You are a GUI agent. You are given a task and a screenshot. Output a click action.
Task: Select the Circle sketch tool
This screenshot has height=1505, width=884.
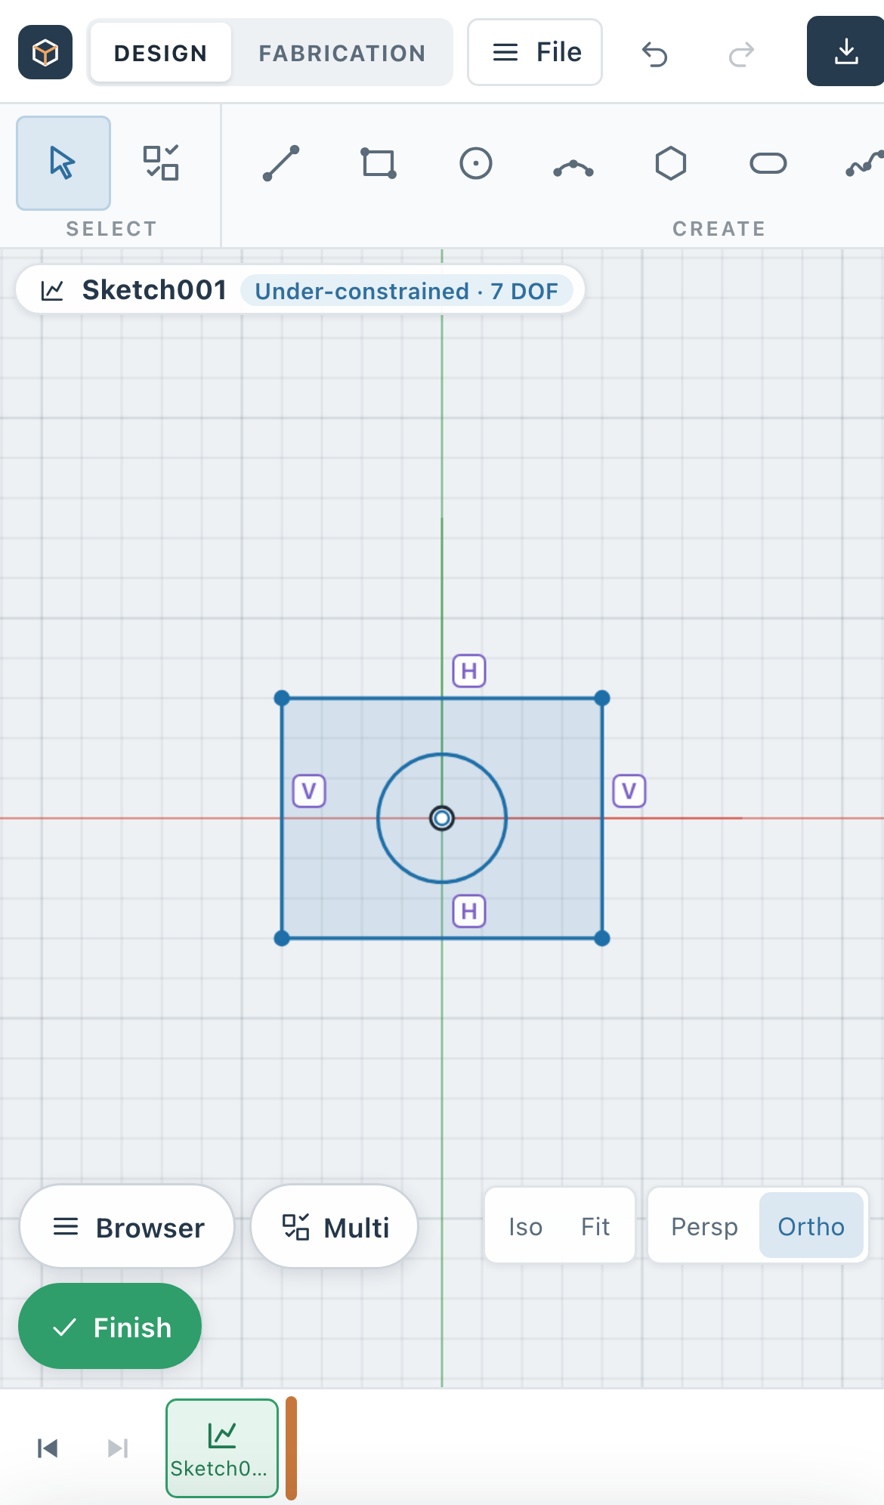(476, 163)
